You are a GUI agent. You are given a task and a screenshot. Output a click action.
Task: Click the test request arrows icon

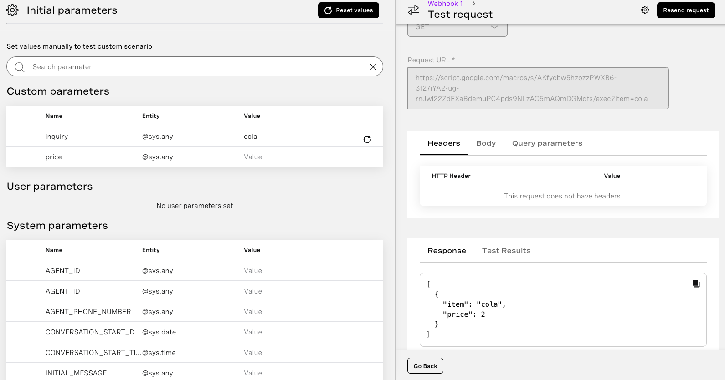pyautogui.click(x=413, y=10)
